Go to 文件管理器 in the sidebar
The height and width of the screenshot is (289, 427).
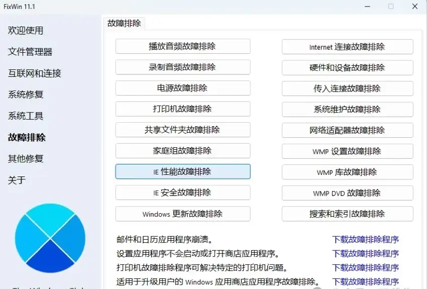30,52
